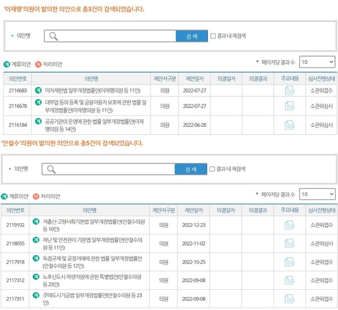This screenshot has height=310, width=338.
Task: Select bill number 2118055 cell
Action: coord(15,243)
